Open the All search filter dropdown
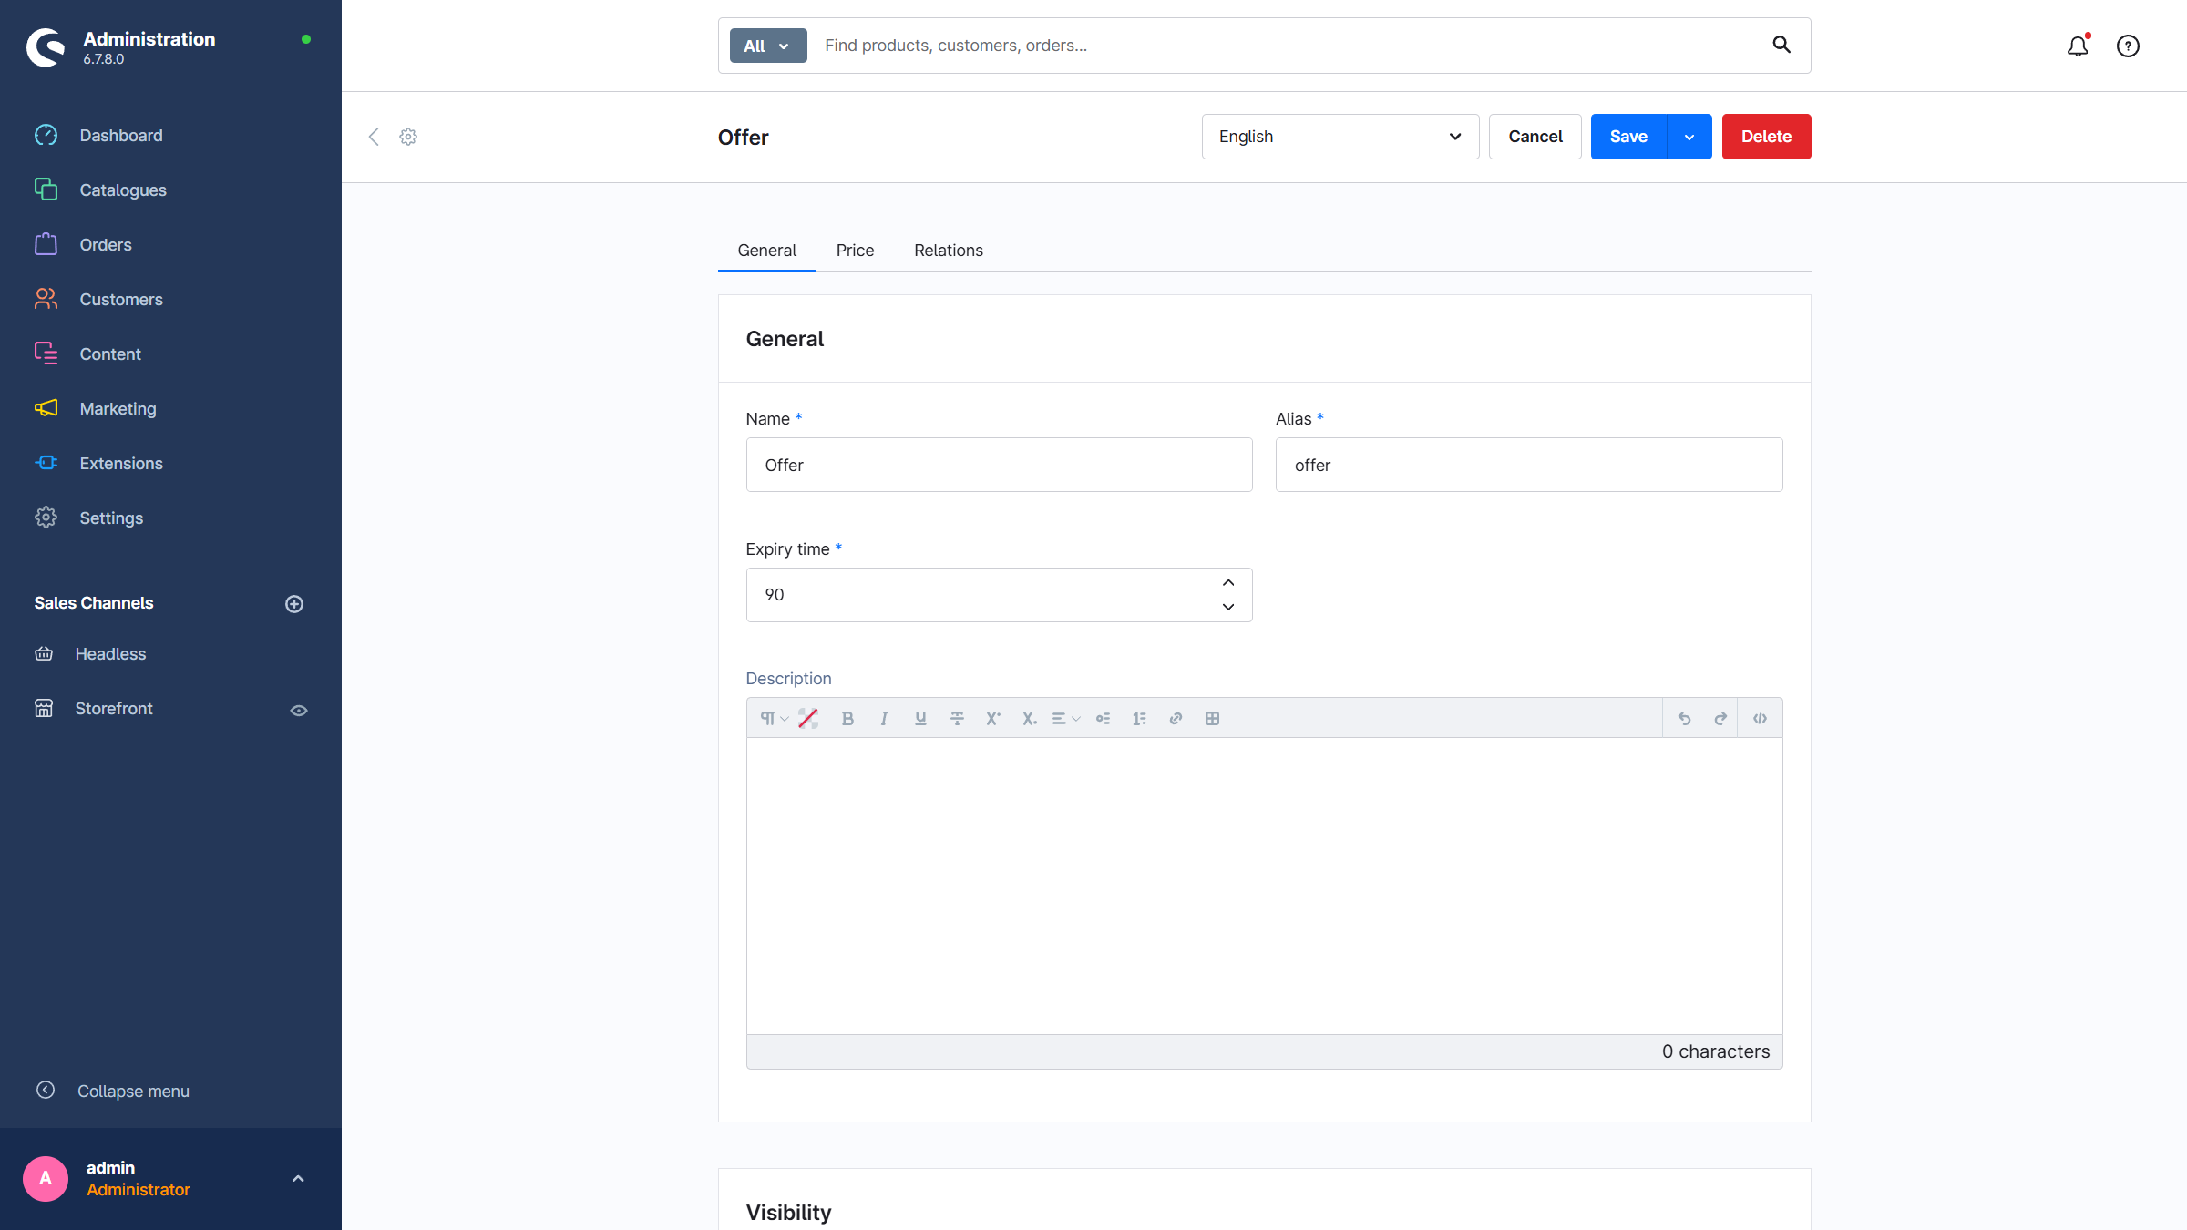 pos(767,46)
